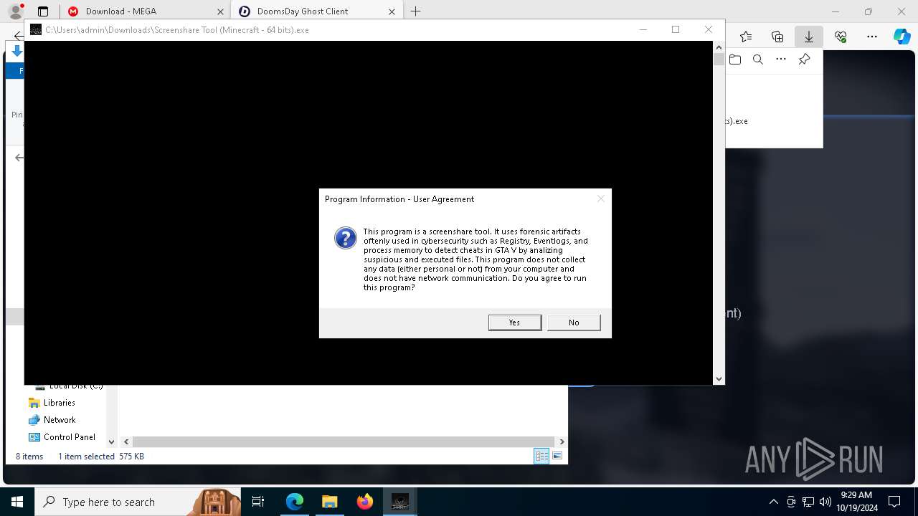Agree by clicking Yes in the dialog
The height and width of the screenshot is (516, 918).
pos(515,322)
